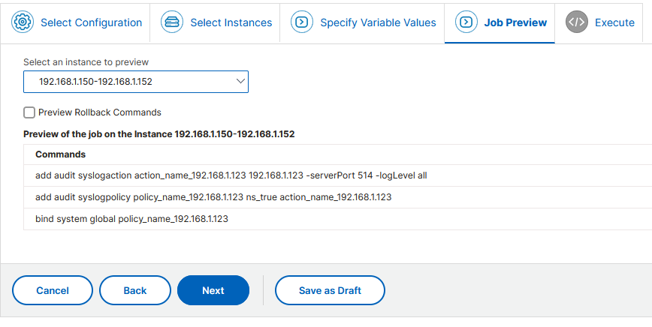
Task: Click the Select an instance to preview label
Action: click(86, 62)
